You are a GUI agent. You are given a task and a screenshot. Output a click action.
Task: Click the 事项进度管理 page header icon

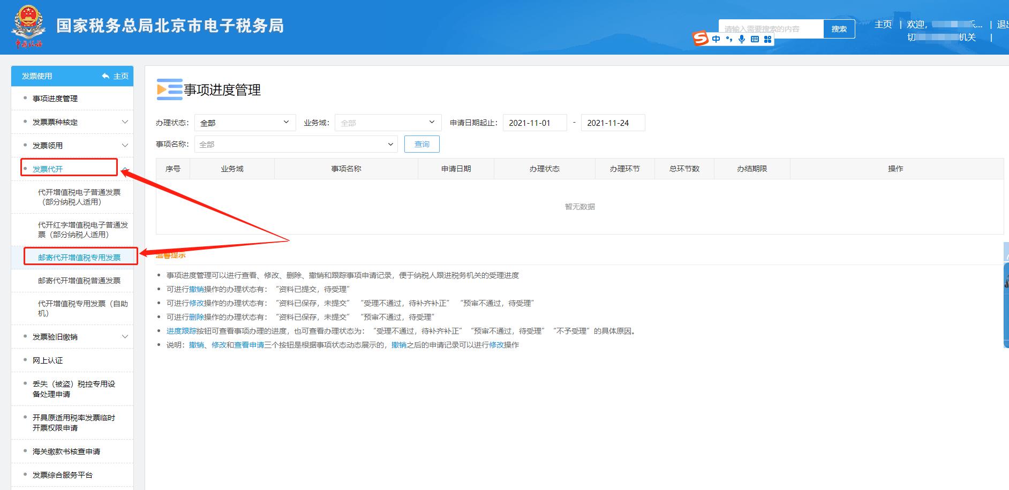(x=169, y=90)
